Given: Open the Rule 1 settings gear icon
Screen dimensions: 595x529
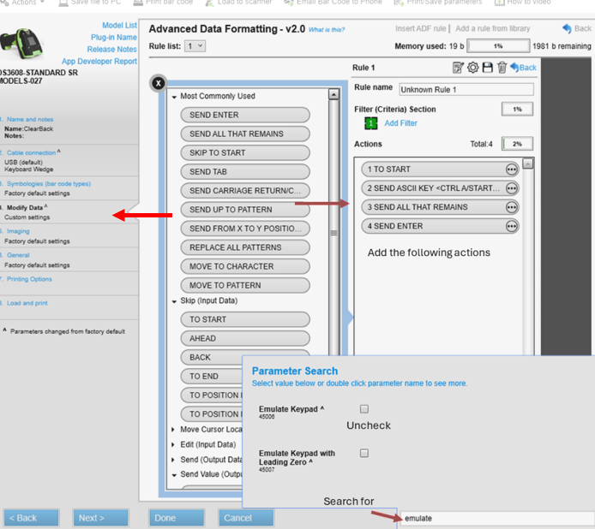Looking at the screenshot, I should [x=472, y=68].
